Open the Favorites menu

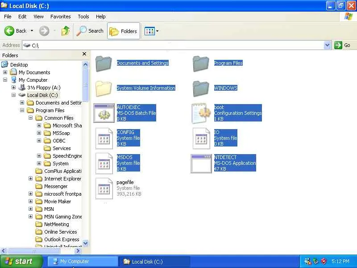61,17
